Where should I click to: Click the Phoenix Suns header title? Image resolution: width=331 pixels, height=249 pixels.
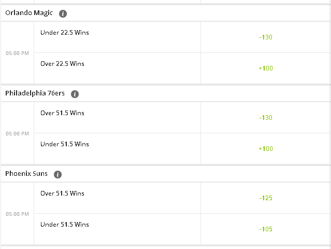tap(26, 174)
